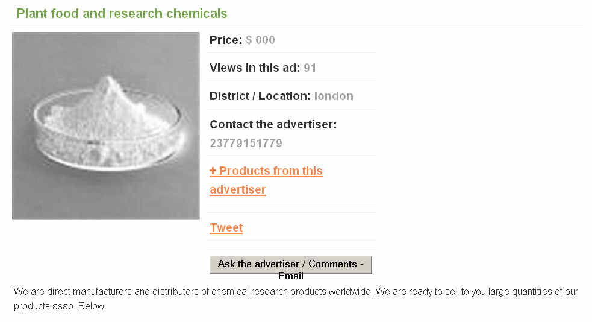This screenshot has width=592, height=322.
Task: Click the 'Price:' label
Action: click(x=226, y=40)
